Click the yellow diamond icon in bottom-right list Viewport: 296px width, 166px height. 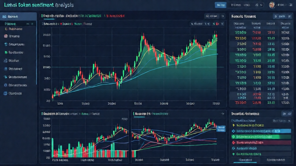tap(234, 125)
